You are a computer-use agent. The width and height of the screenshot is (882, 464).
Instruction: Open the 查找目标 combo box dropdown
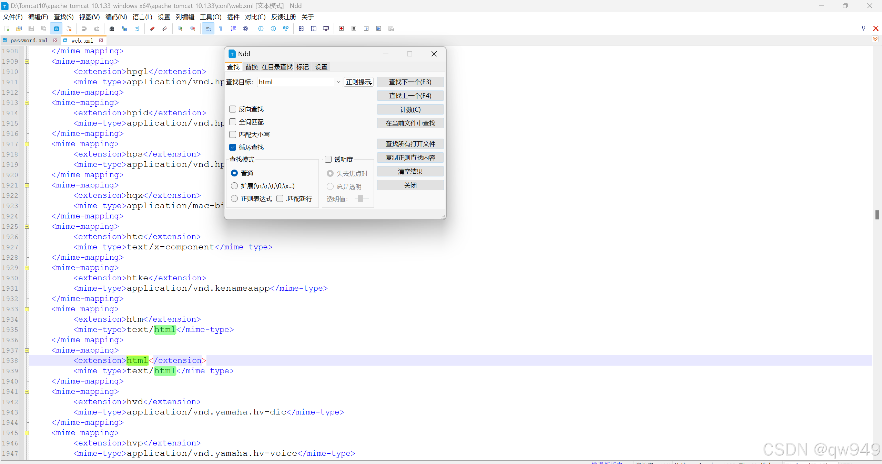coord(338,82)
